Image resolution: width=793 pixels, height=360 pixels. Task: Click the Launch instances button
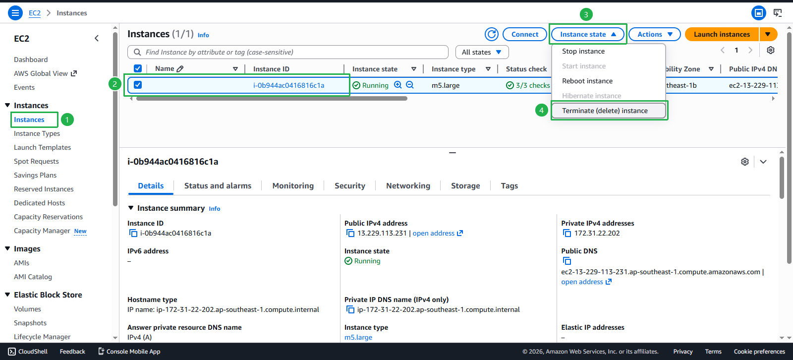pos(722,34)
